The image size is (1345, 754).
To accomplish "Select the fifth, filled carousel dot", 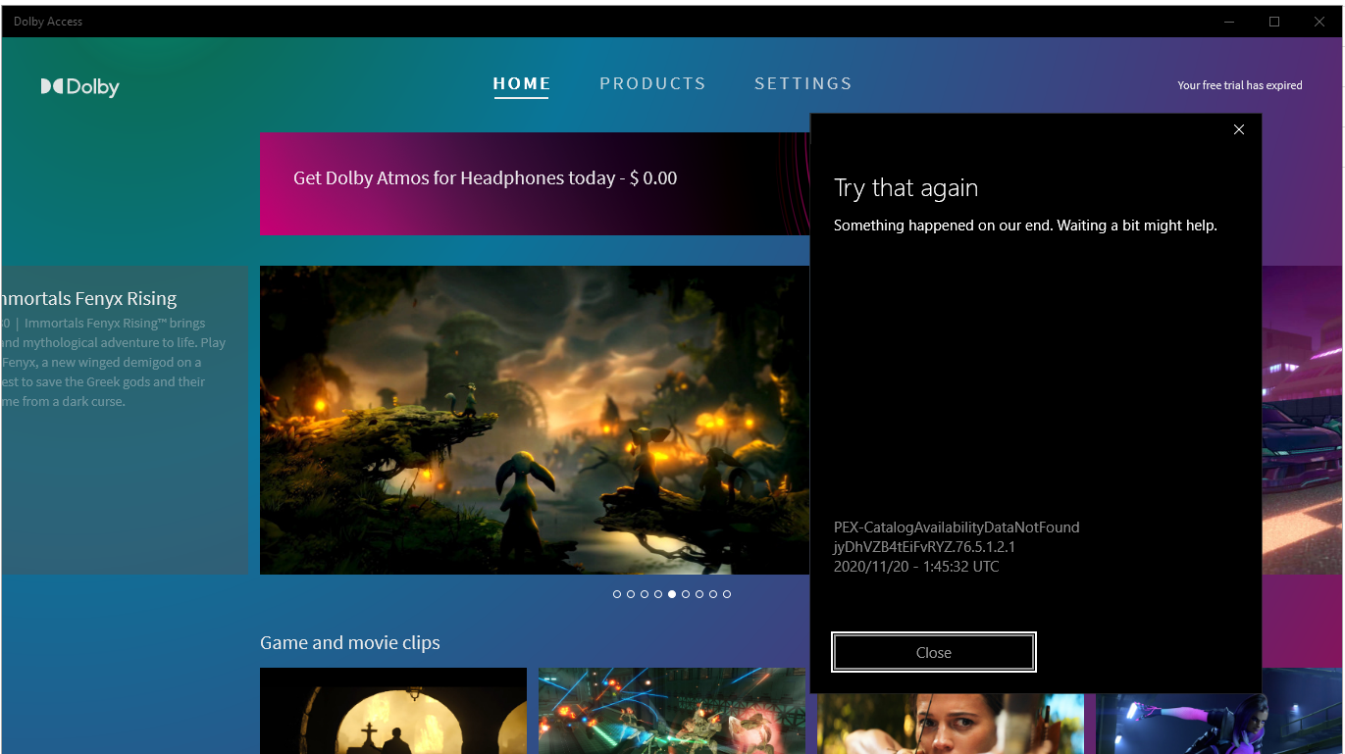I will [x=672, y=594].
